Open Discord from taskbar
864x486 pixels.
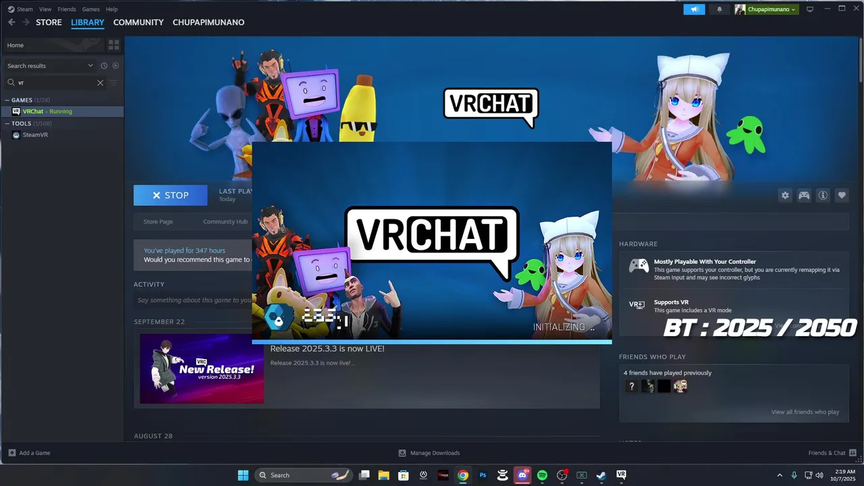click(522, 475)
